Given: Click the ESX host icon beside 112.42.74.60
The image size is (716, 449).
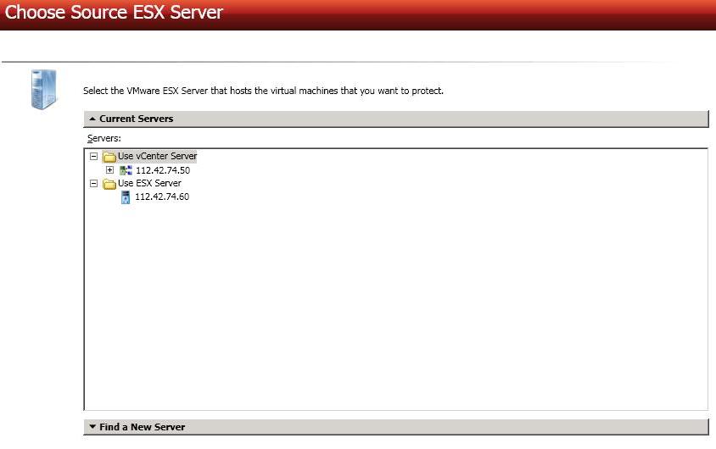Looking at the screenshot, I should (x=126, y=197).
